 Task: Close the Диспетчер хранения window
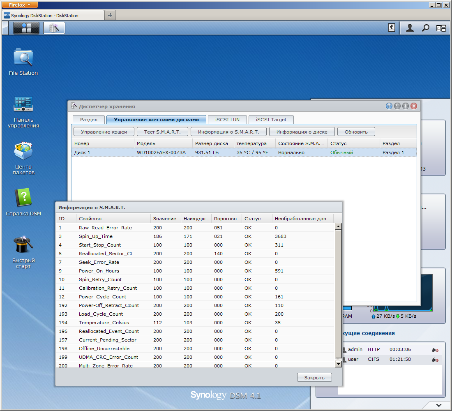tap(414, 106)
